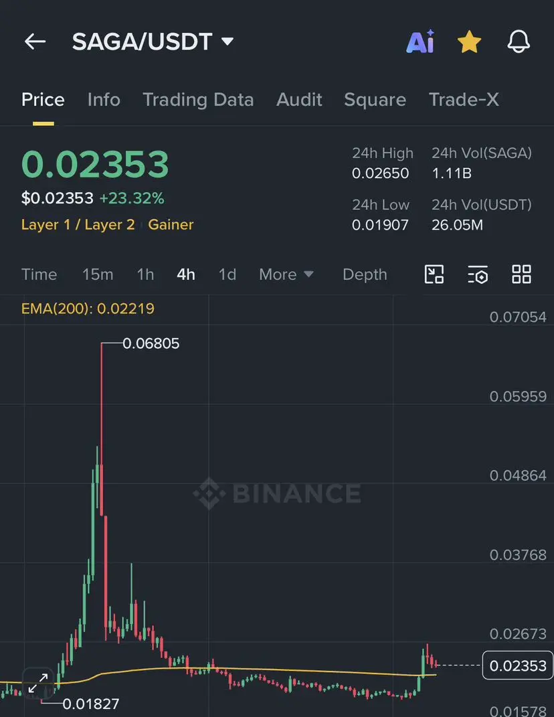Expand chart to fullscreen

tap(38, 683)
